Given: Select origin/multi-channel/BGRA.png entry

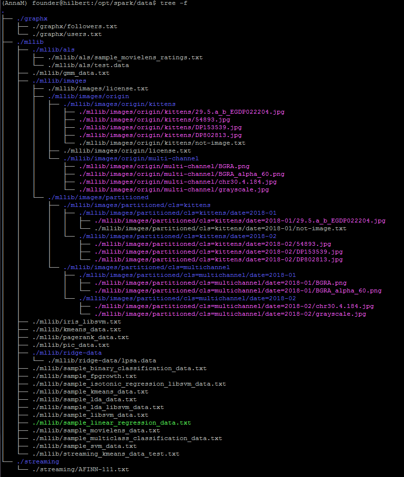Looking at the screenshot, I should pos(164,166).
